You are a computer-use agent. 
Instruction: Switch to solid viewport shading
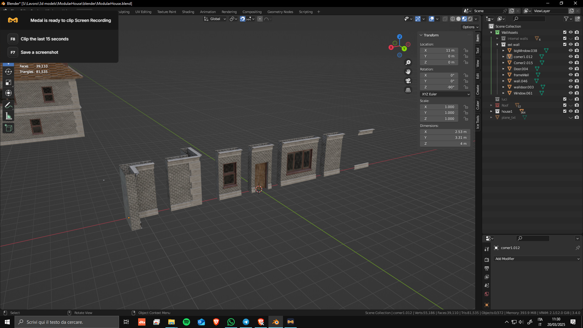(459, 19)
